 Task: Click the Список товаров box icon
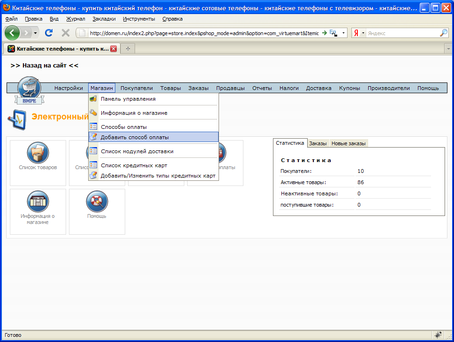pos(38,153)
